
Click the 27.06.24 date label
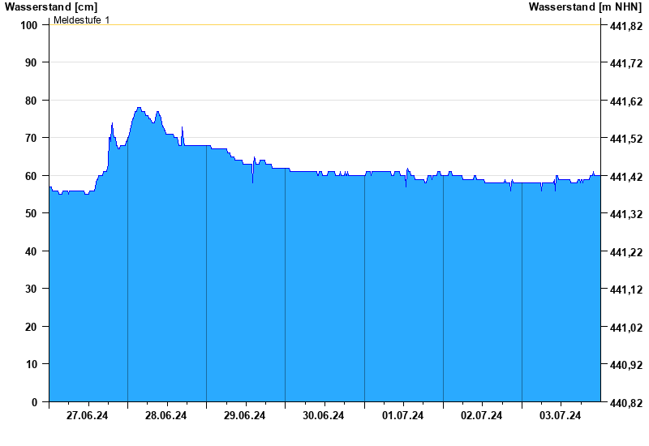[x=88, y=416]
